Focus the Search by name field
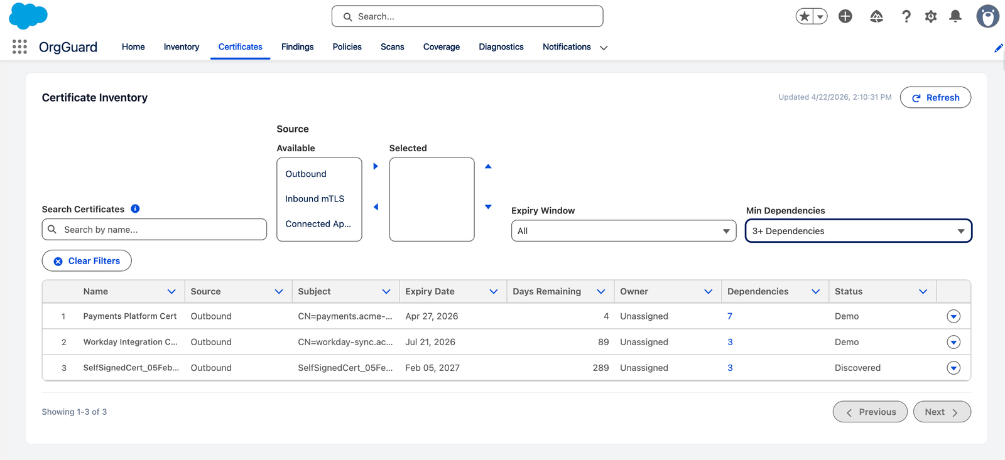 (155, 230)
